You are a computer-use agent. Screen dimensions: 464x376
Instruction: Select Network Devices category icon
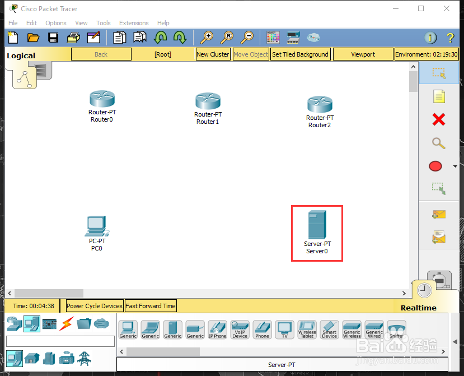[15, 324]
